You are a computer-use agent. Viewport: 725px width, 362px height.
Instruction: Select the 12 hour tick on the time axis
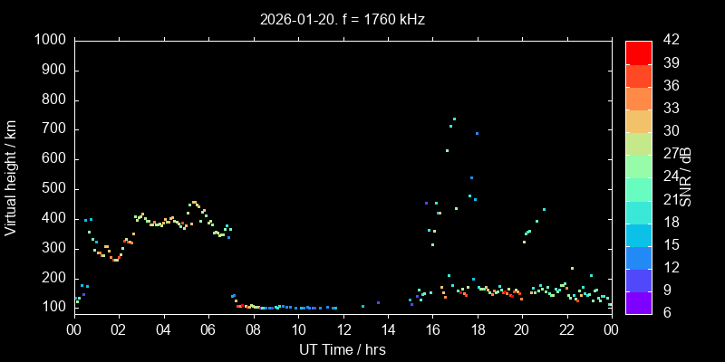click(343, 329)
